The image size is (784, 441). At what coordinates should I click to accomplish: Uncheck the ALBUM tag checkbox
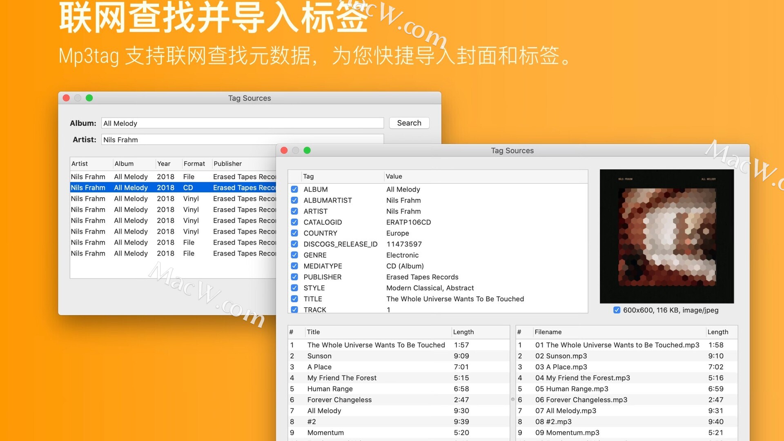(294, 189)
